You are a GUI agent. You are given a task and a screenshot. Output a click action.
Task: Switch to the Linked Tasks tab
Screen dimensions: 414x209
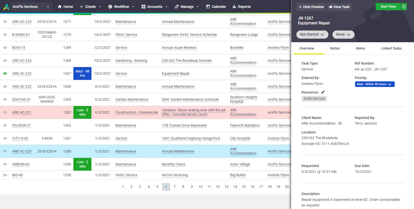click(x=391, y=48)
